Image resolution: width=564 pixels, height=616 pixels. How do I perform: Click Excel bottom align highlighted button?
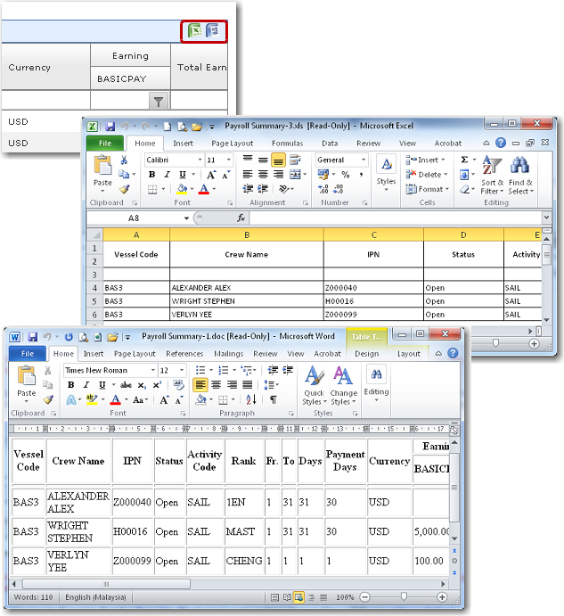click(x=278, y=160)
